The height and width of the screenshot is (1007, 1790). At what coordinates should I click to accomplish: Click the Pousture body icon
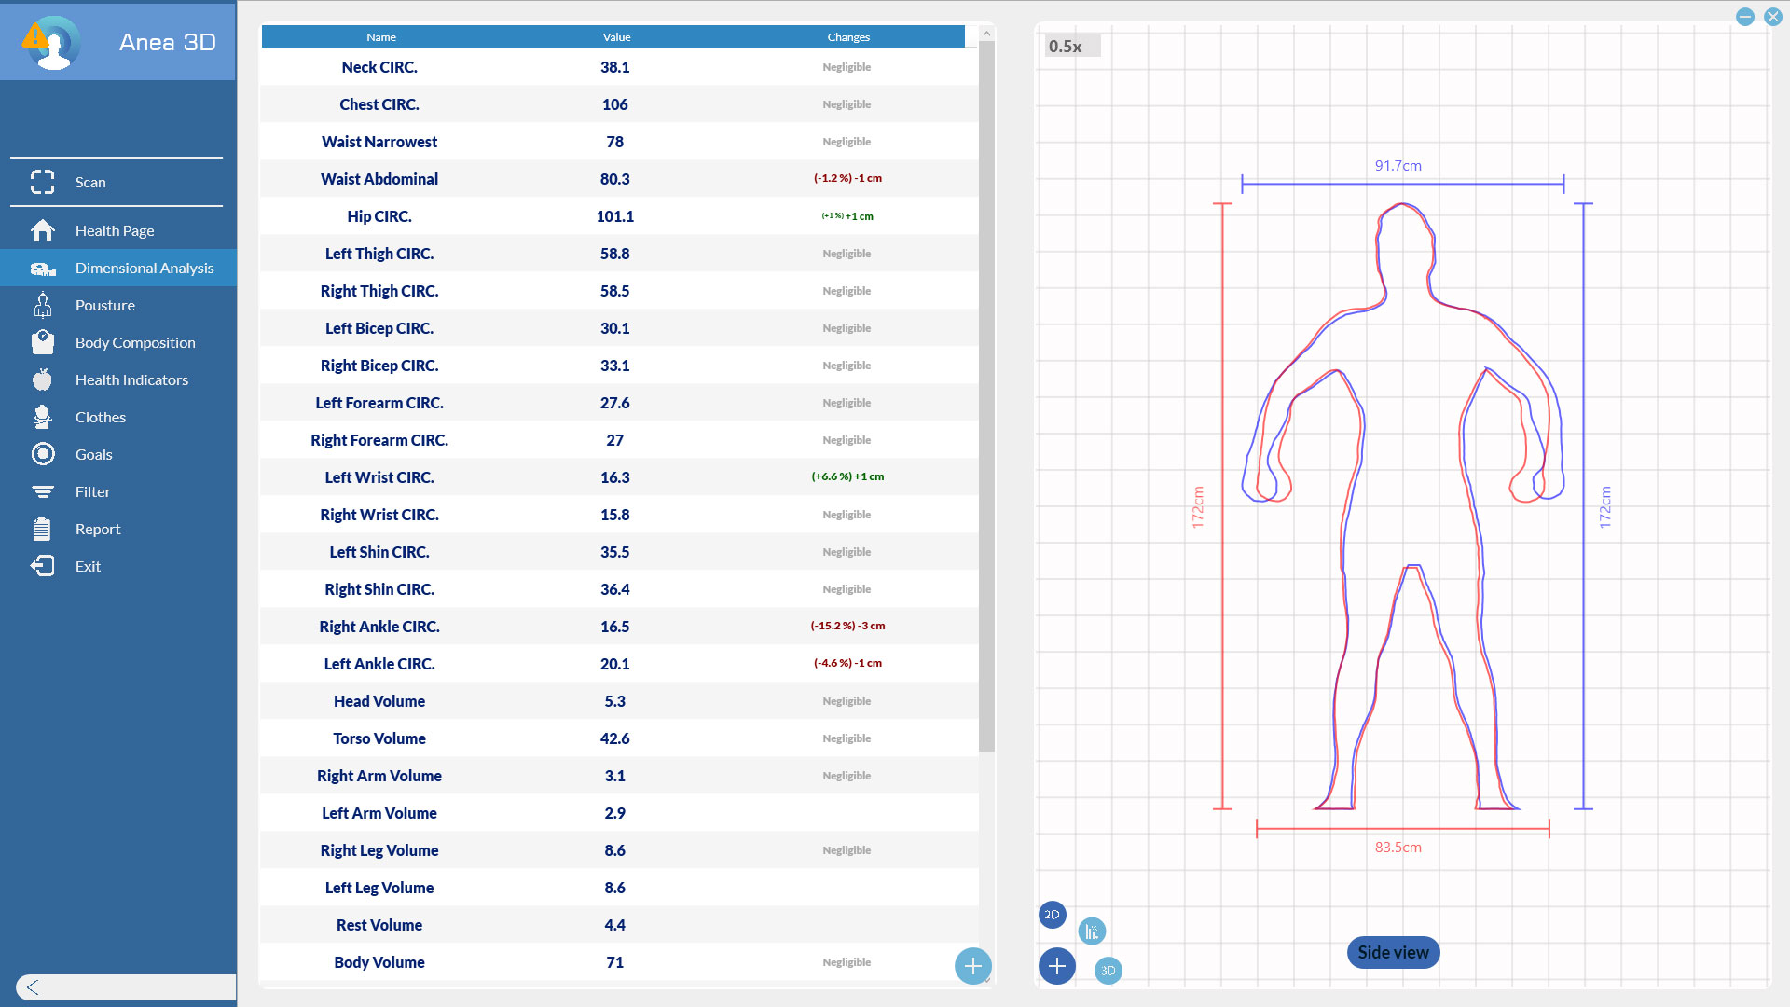pyautogui.click(x=42, y=305)
